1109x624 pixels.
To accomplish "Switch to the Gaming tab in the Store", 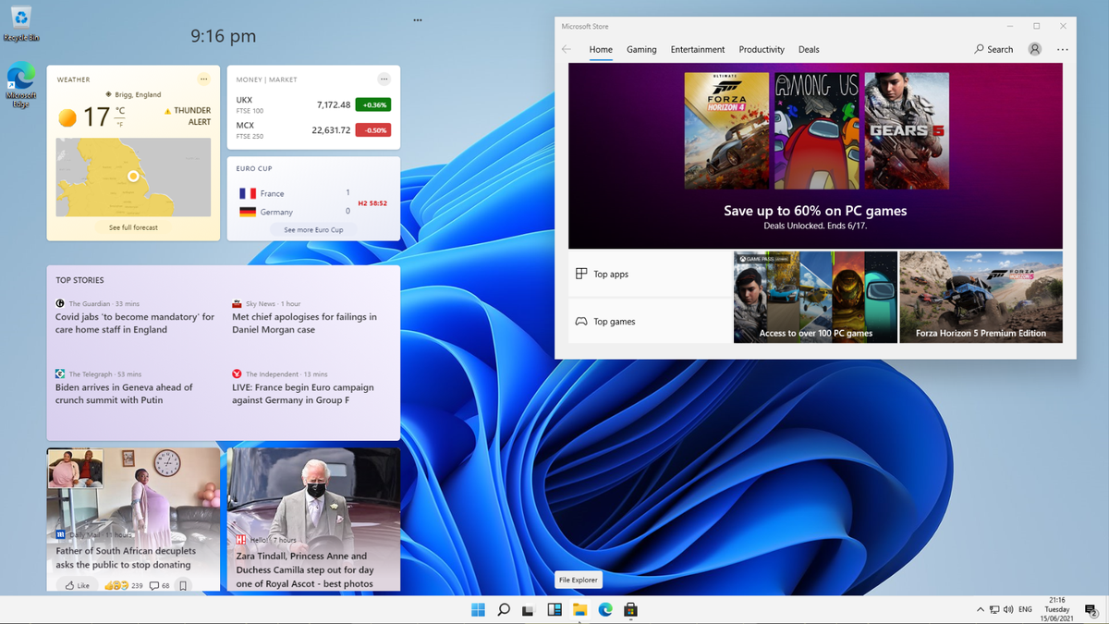I will tap(641, 49).
